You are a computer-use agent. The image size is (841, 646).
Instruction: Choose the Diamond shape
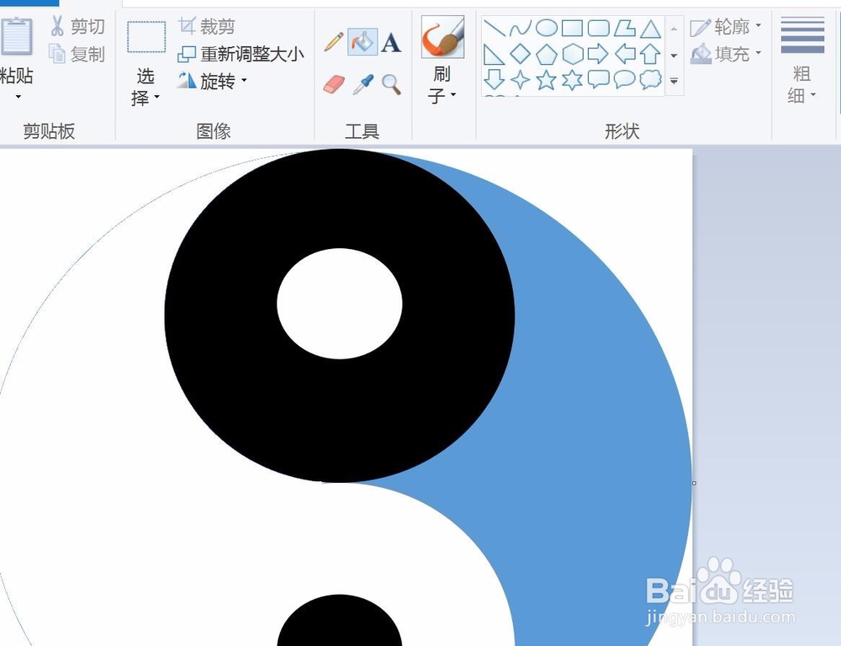tap(521, 54)
